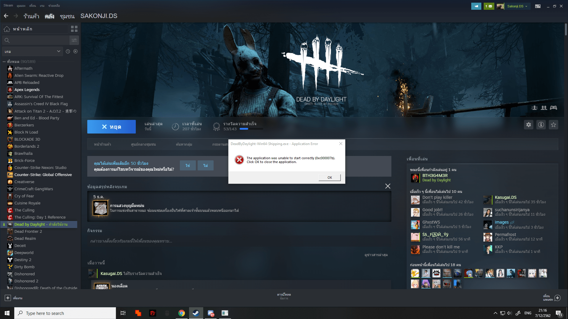The image size is (568, 319).
Task: Click the activity comment input field
Action: (x=239, y=241)
